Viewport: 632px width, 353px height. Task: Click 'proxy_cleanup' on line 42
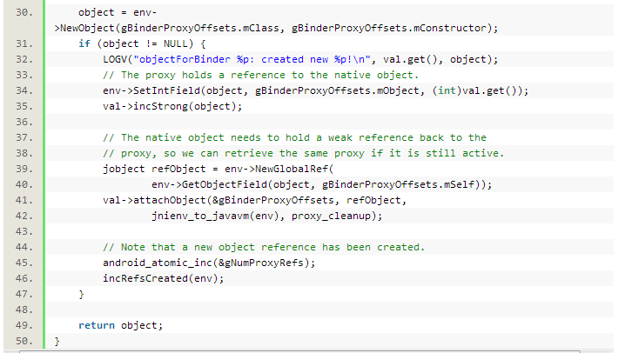coord(331,216)
